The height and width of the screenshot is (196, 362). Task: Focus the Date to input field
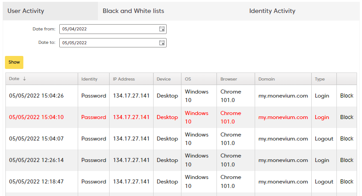(x=113, y=43)
